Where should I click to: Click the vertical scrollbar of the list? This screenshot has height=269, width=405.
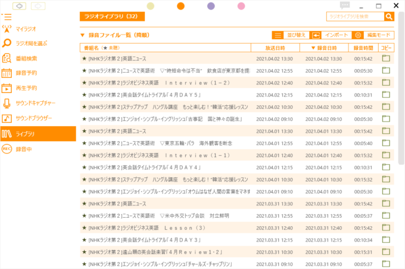(401, 87)
